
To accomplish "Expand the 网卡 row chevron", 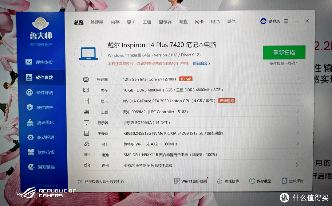I will [298, 144].
